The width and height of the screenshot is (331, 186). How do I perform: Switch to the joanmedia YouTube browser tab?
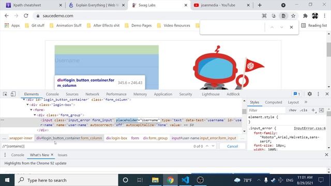coord(222,5)
